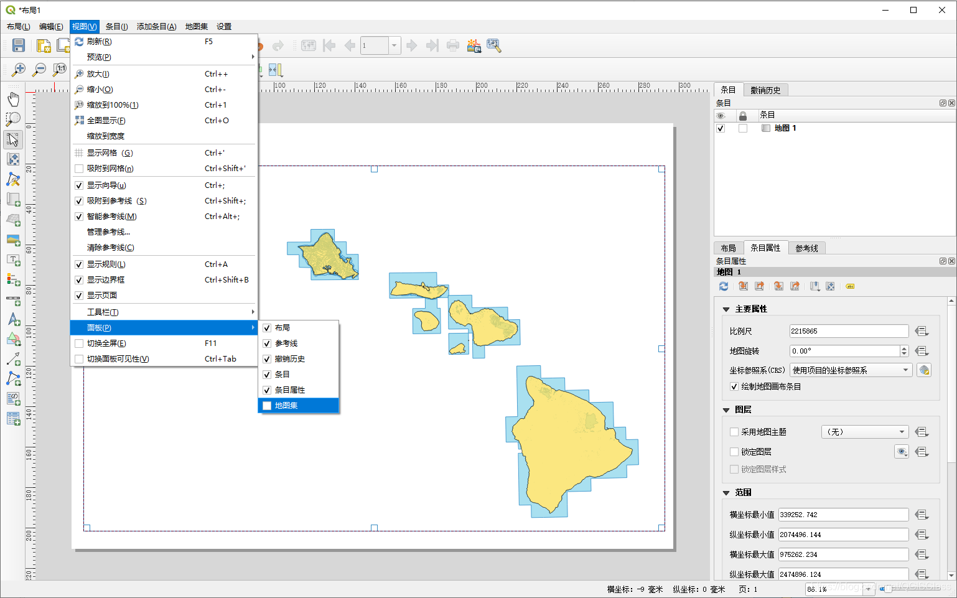Select the Add north arrow tool
Screen dimensions: 957x598
(x=13, y=319)
